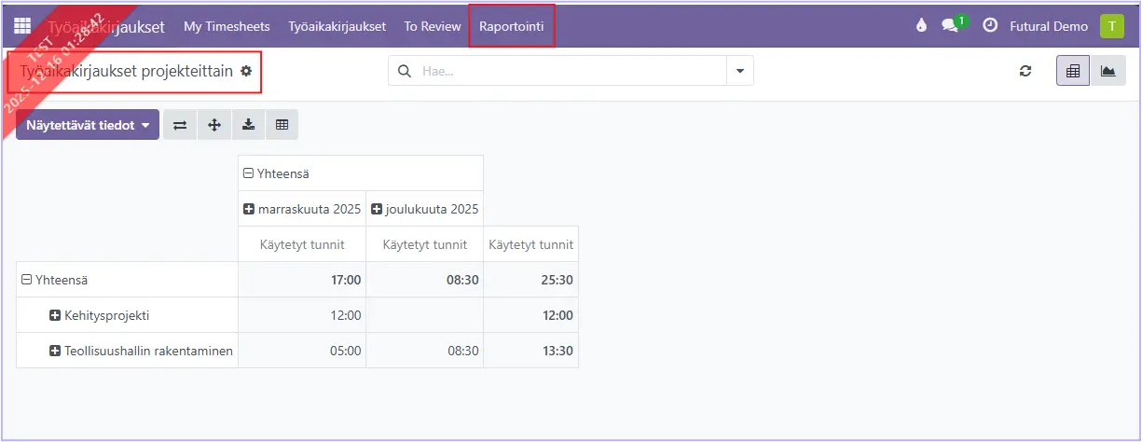Open the activities clock icon
The height and width of the screenshot is (442, 1142).
coord(990,26)
